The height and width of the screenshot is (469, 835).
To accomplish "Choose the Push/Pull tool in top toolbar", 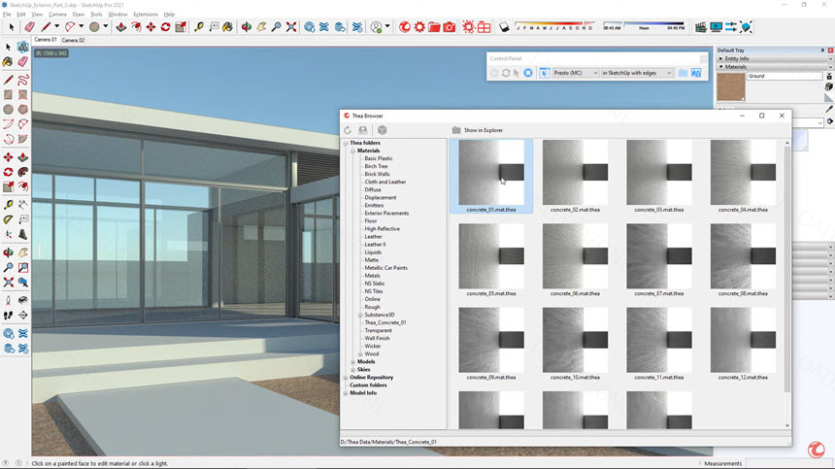I will coord(121,26).
